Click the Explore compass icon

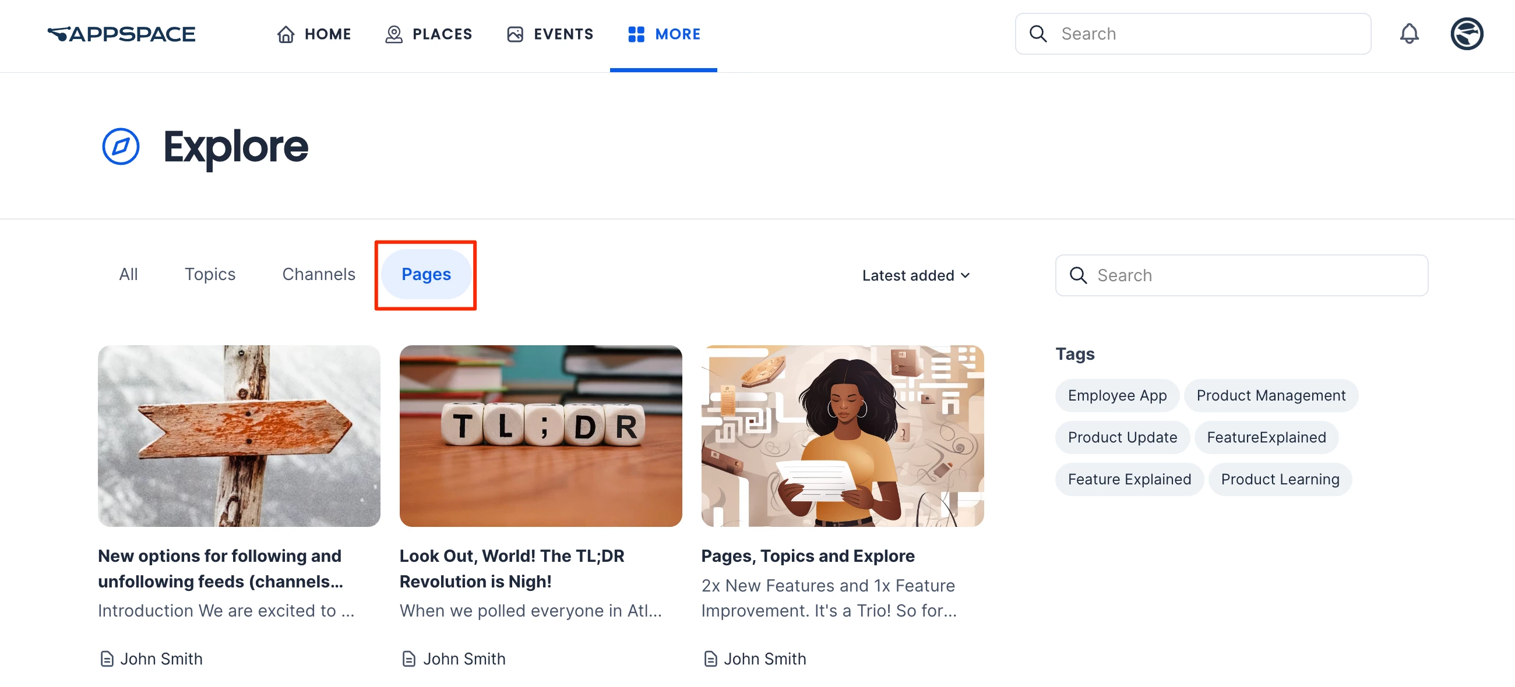(x=121, y=146)
